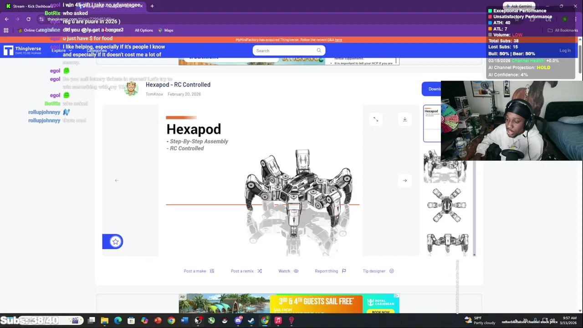Reload the current page
The height and width of the screenshot is (328, 583).
coord(28,19)
